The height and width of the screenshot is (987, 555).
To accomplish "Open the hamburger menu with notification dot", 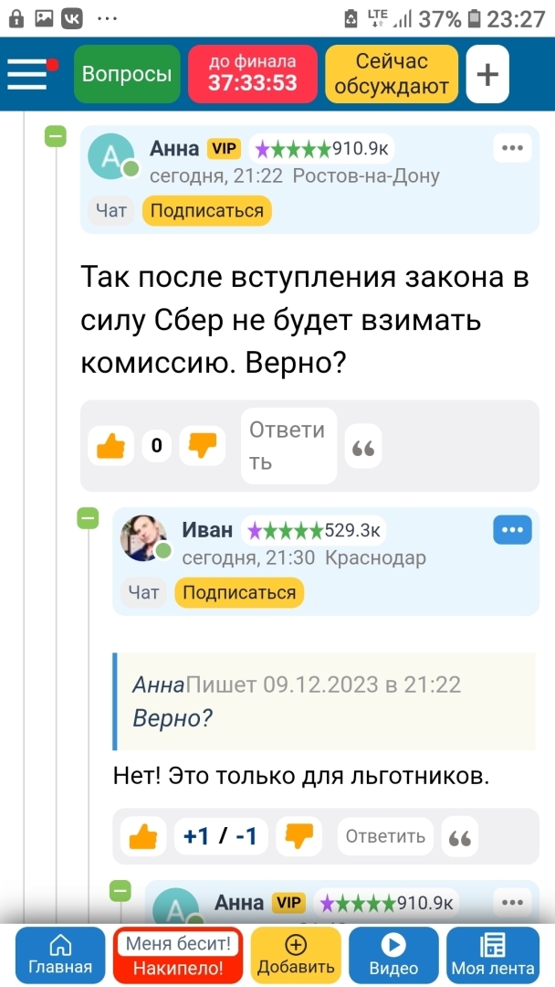I will tap(29, 74).
